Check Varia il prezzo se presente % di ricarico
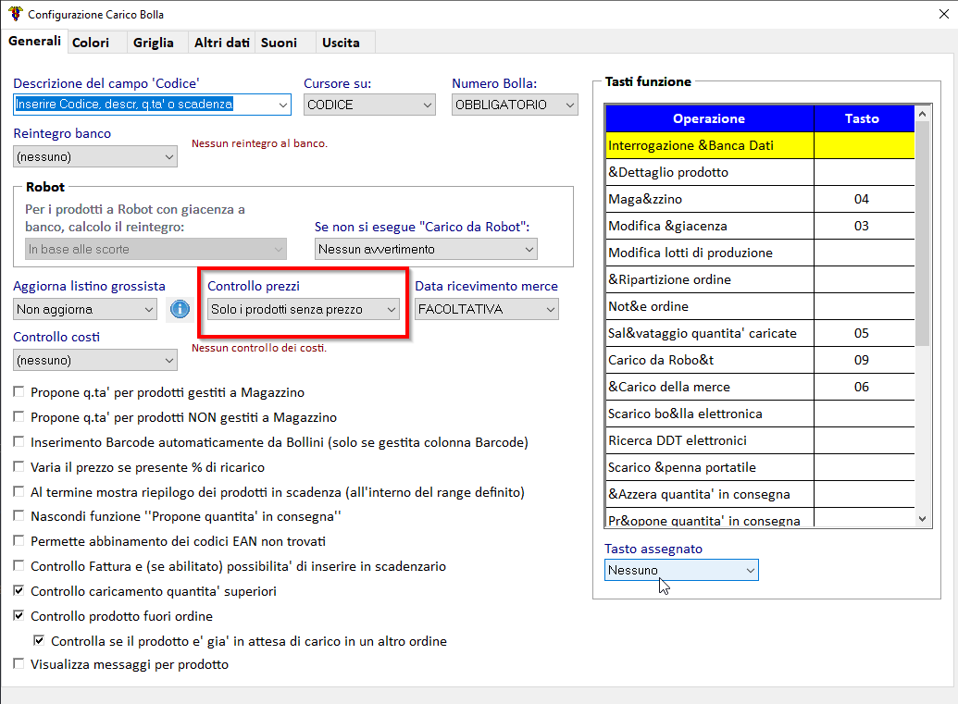Screen dimensions: 958x704 [19, 467]
